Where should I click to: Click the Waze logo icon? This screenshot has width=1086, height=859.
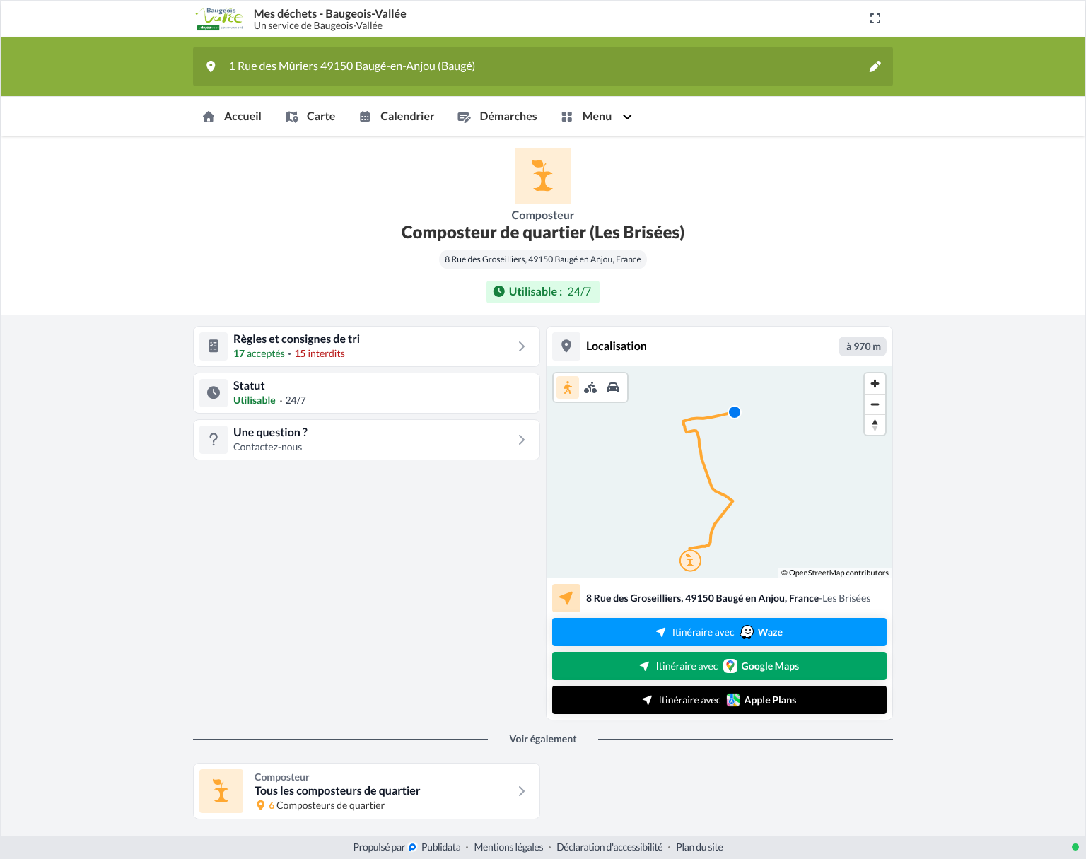coord(747,632)
